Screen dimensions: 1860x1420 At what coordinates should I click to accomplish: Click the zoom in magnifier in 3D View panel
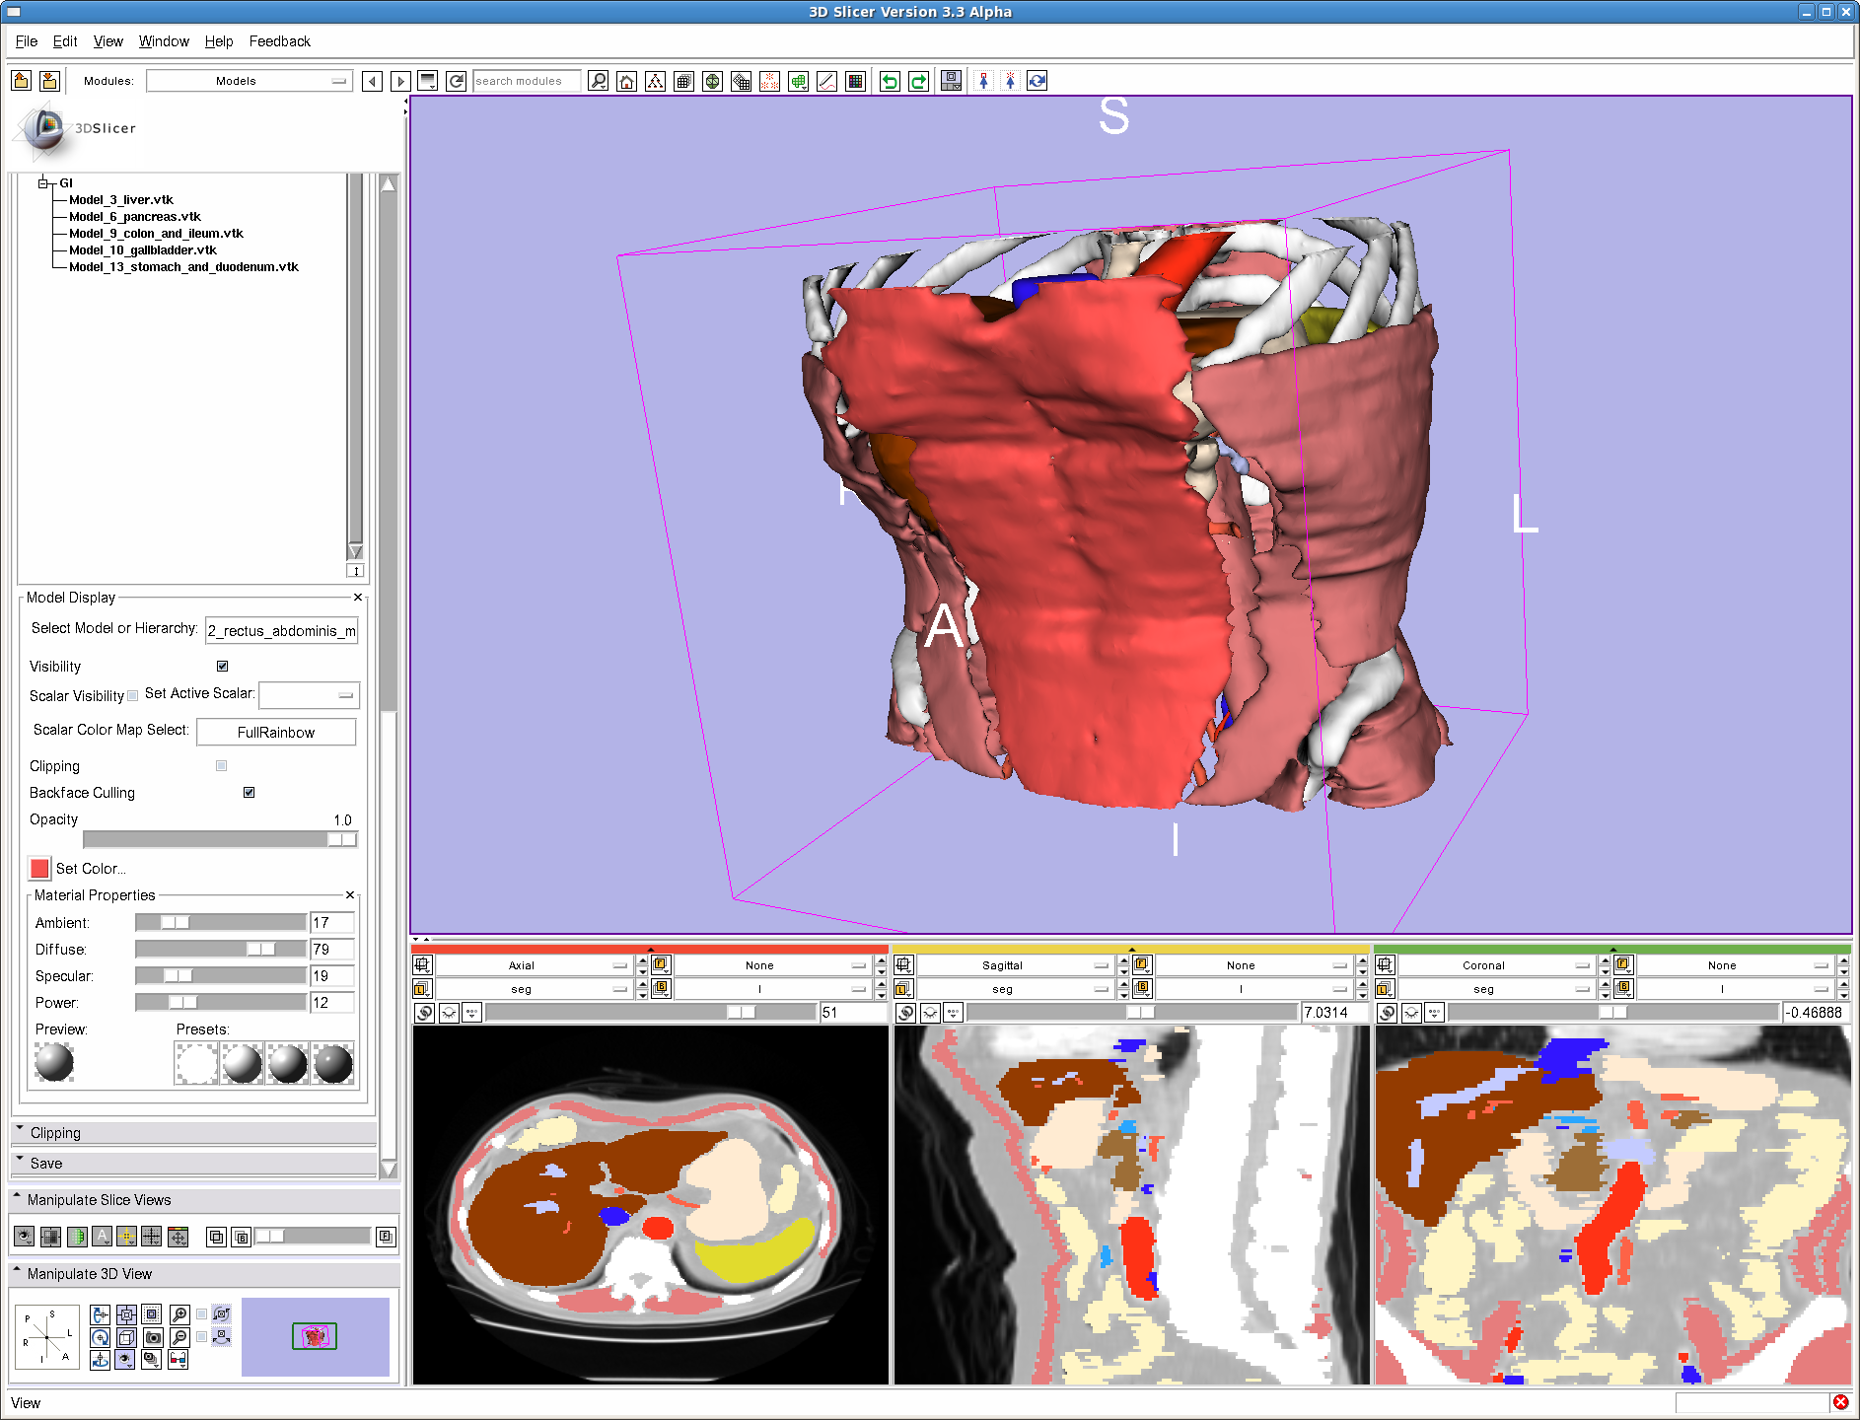pyautogui.click(x=179, y=1314)
